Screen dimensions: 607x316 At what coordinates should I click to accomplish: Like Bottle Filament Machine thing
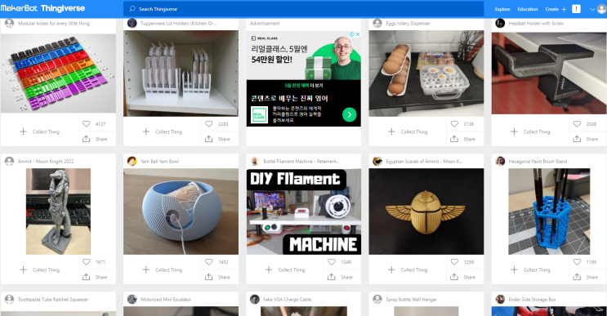pos(332,262)
